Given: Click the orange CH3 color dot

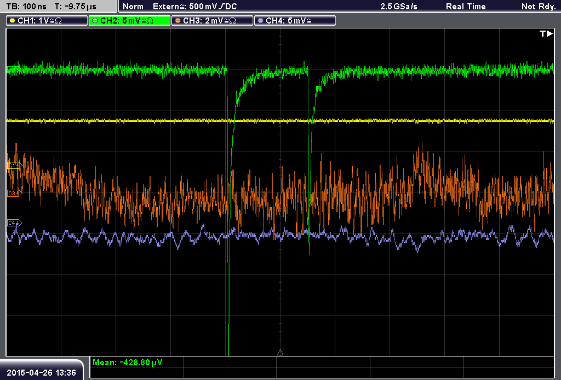Looking at the screenshot, I should click(178, 21).
